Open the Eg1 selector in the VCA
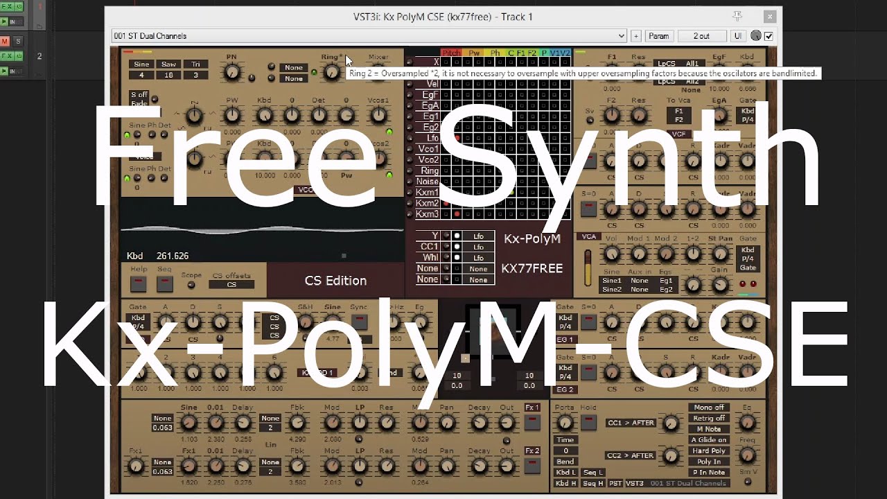The height and width of the screenshot is (499, 887). [666, 281]
